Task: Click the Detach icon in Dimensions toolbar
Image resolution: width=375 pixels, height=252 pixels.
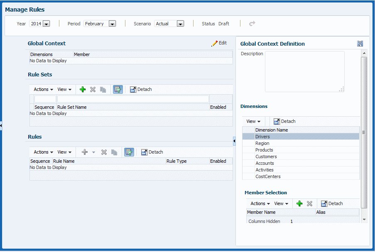Action: pos(277,122)
